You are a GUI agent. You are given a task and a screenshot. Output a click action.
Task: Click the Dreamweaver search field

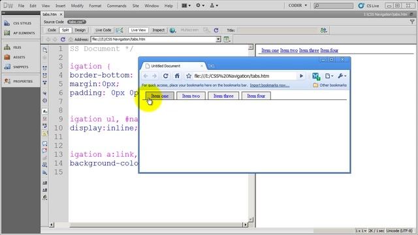point(333,6)
